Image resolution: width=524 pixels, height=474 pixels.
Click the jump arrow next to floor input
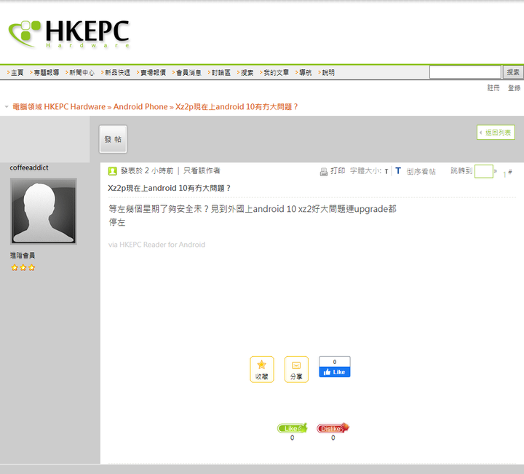496,171
